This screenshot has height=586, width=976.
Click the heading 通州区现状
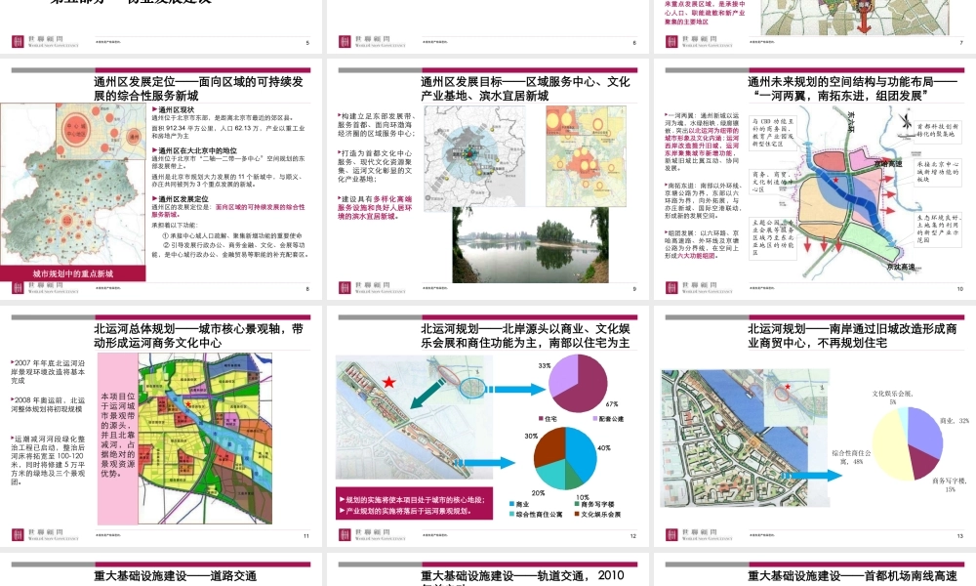[176, 109]
